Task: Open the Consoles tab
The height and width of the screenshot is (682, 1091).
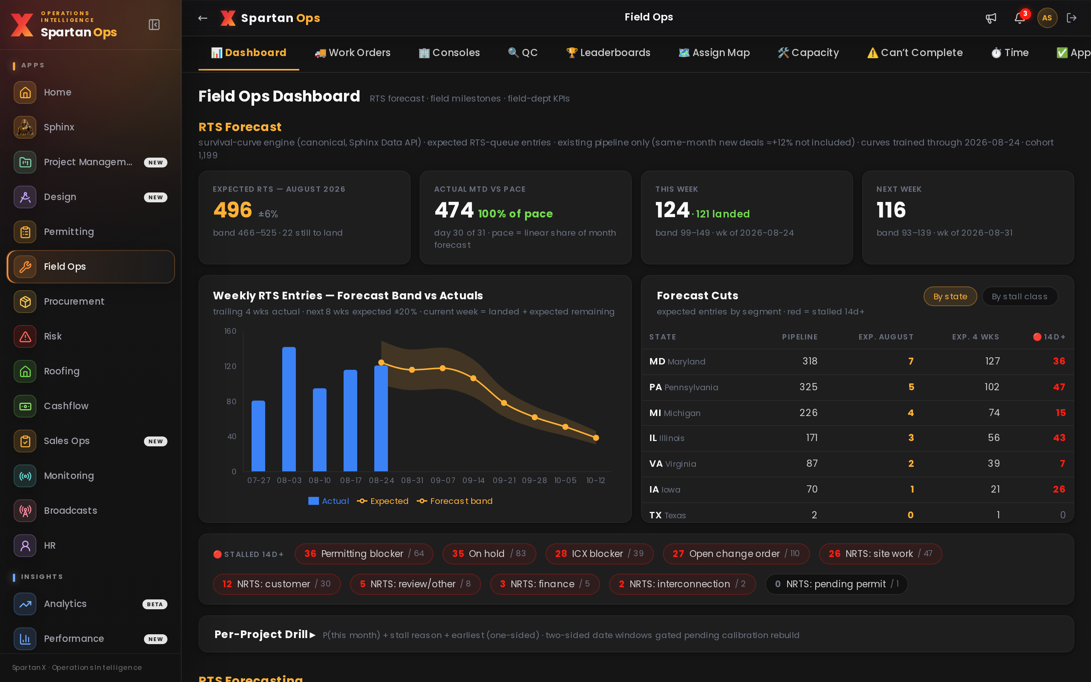Action: point(450,53)
